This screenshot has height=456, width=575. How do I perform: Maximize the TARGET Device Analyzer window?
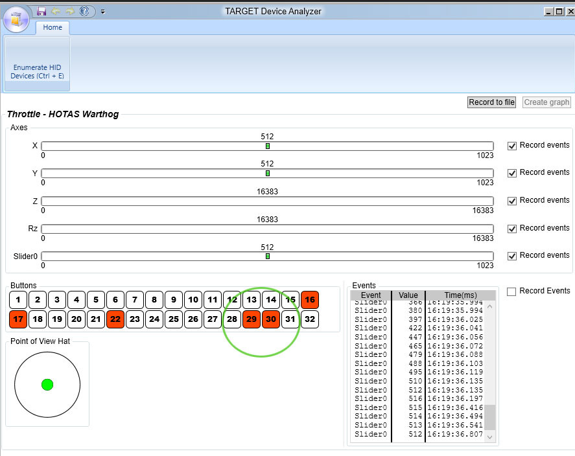[559, 12]
